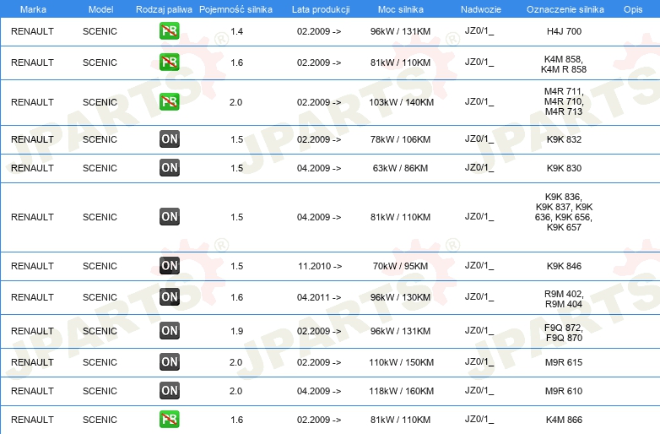This screenshot has width=660, height=434.
Task: Click the Rodzaj paliwa column header
Action: (164, 9)
